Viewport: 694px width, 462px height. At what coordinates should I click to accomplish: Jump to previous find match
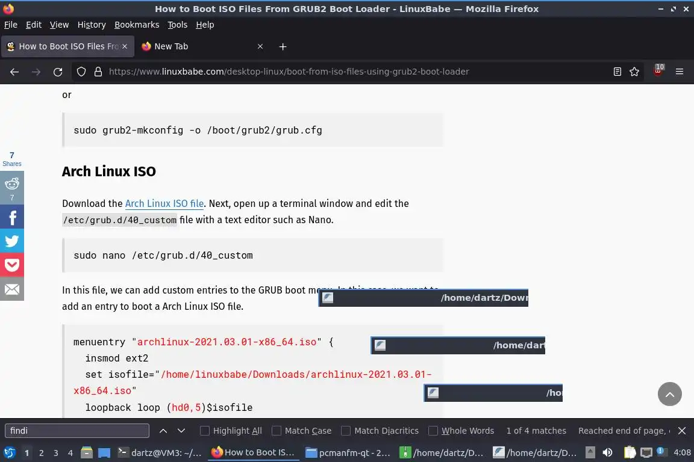(163, 431)
